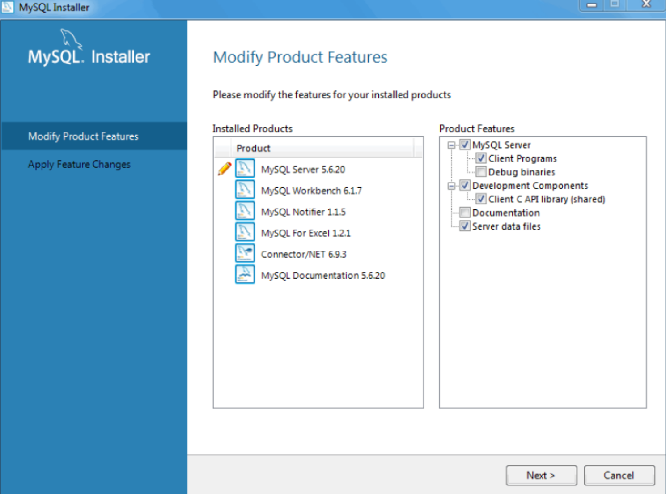Click the MySQL Notifier 1.1.5 icon
Screen dimensions: 666x494
(x=244, y=210)
